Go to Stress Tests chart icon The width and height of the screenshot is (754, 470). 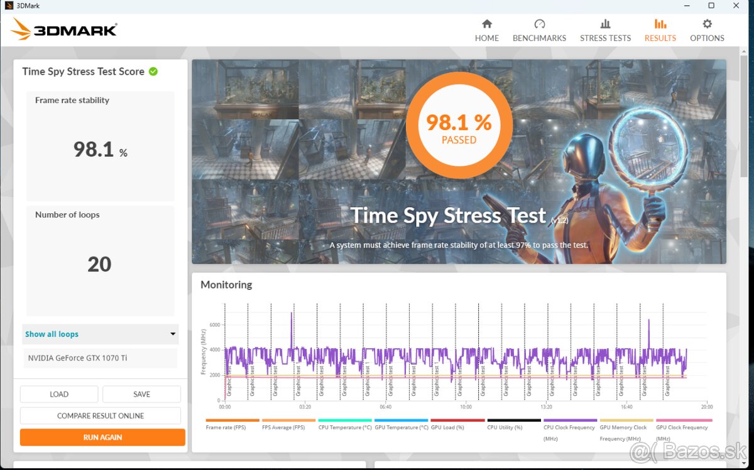click(605, 24)
